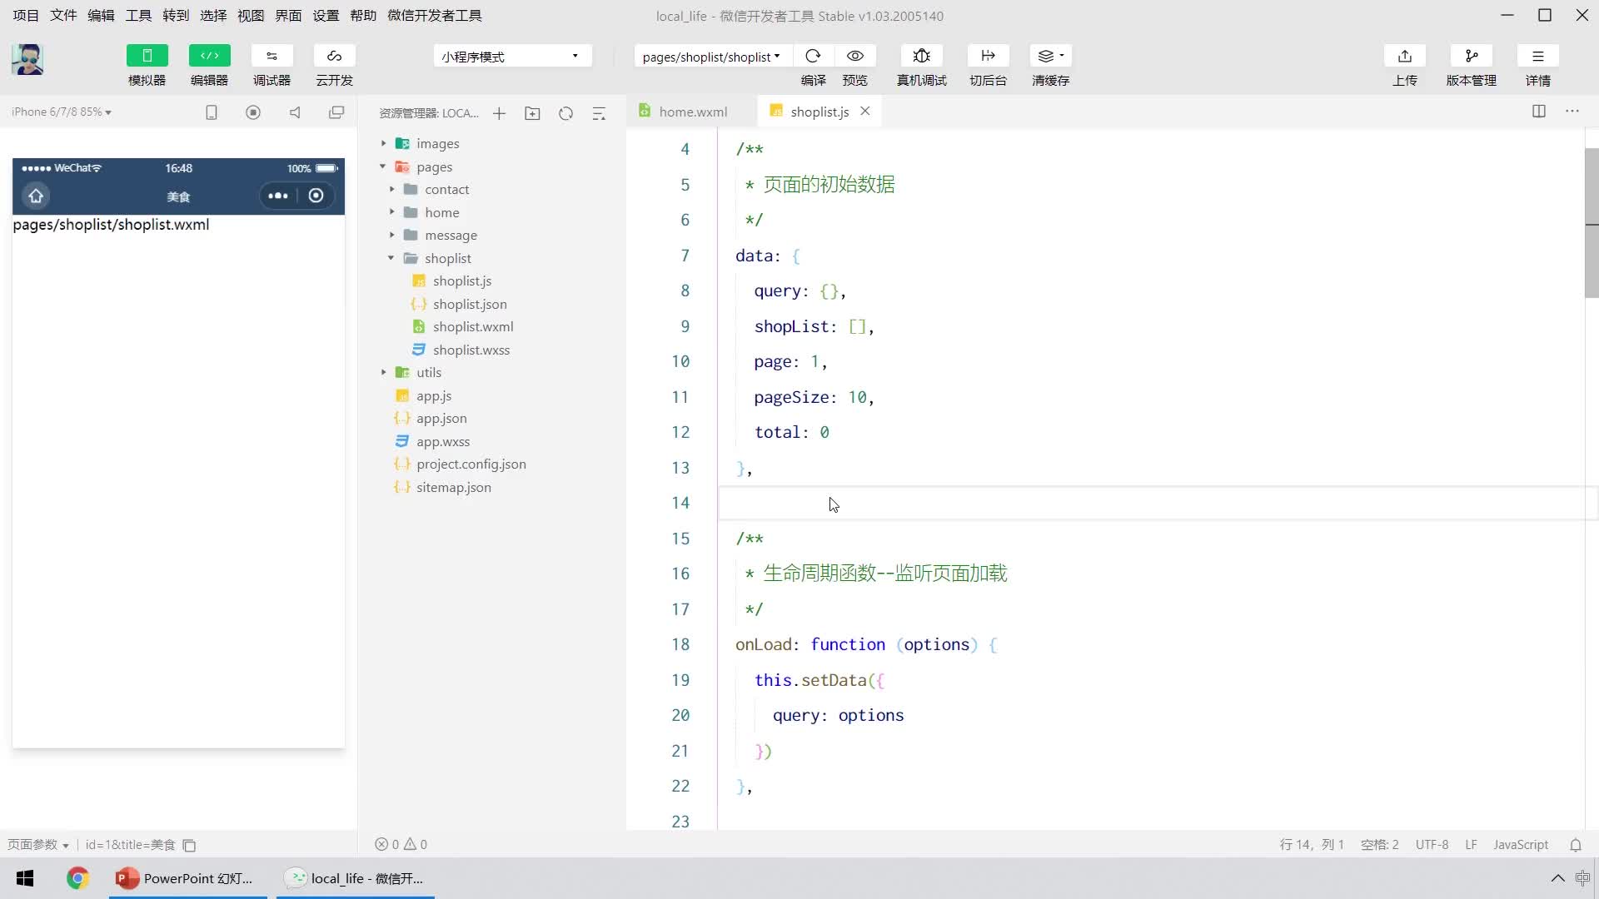
Task: Click the errors and warnings counter
Action: click(401, 844)
